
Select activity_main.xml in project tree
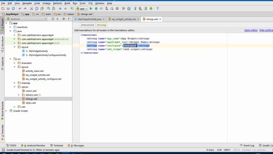tap(35, 71)
